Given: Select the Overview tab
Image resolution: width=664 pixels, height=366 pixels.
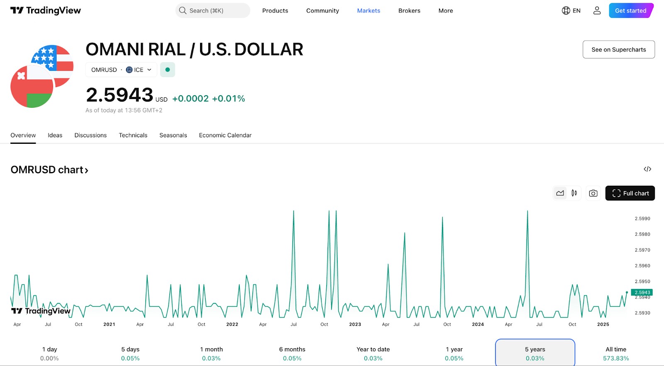Looking at the screenshot, I should point(23,135).
